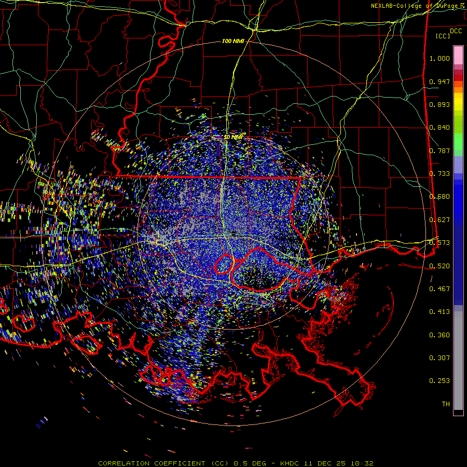Click the red segment of the color bar
The width and height of the screenshot is (467, 467).
pyautogui.click(x=458, y=77)
